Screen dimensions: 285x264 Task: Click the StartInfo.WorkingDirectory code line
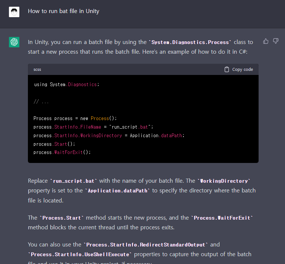(x=109, y=136)
